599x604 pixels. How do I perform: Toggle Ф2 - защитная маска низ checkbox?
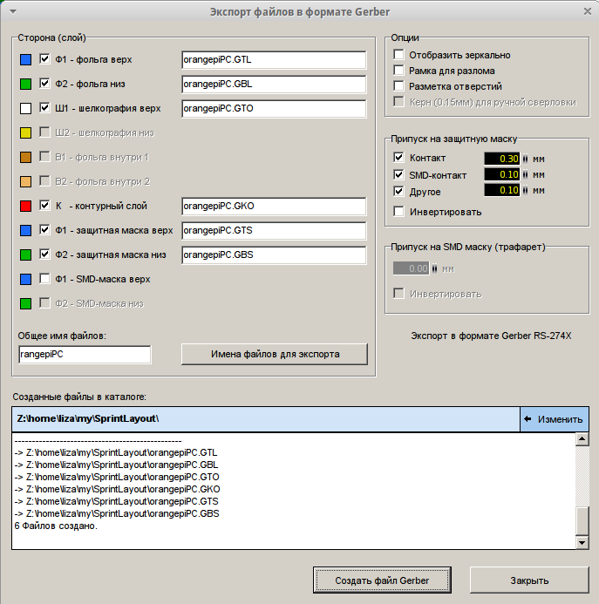pyautogui.click(x=44, y=254)
